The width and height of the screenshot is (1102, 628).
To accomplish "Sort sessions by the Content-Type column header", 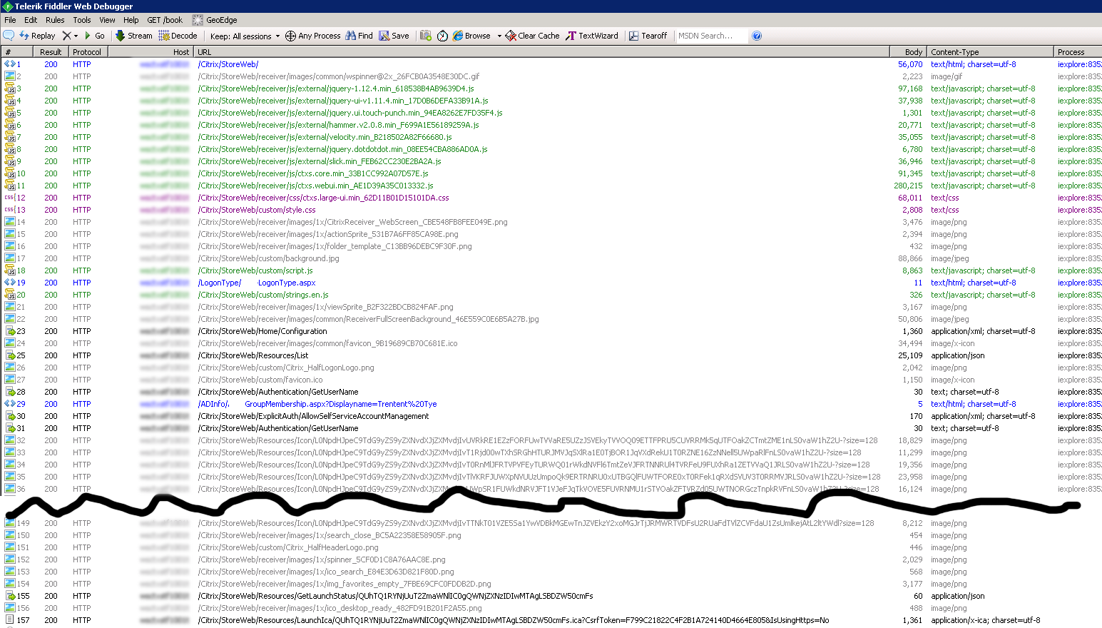I will pos(954,52).
